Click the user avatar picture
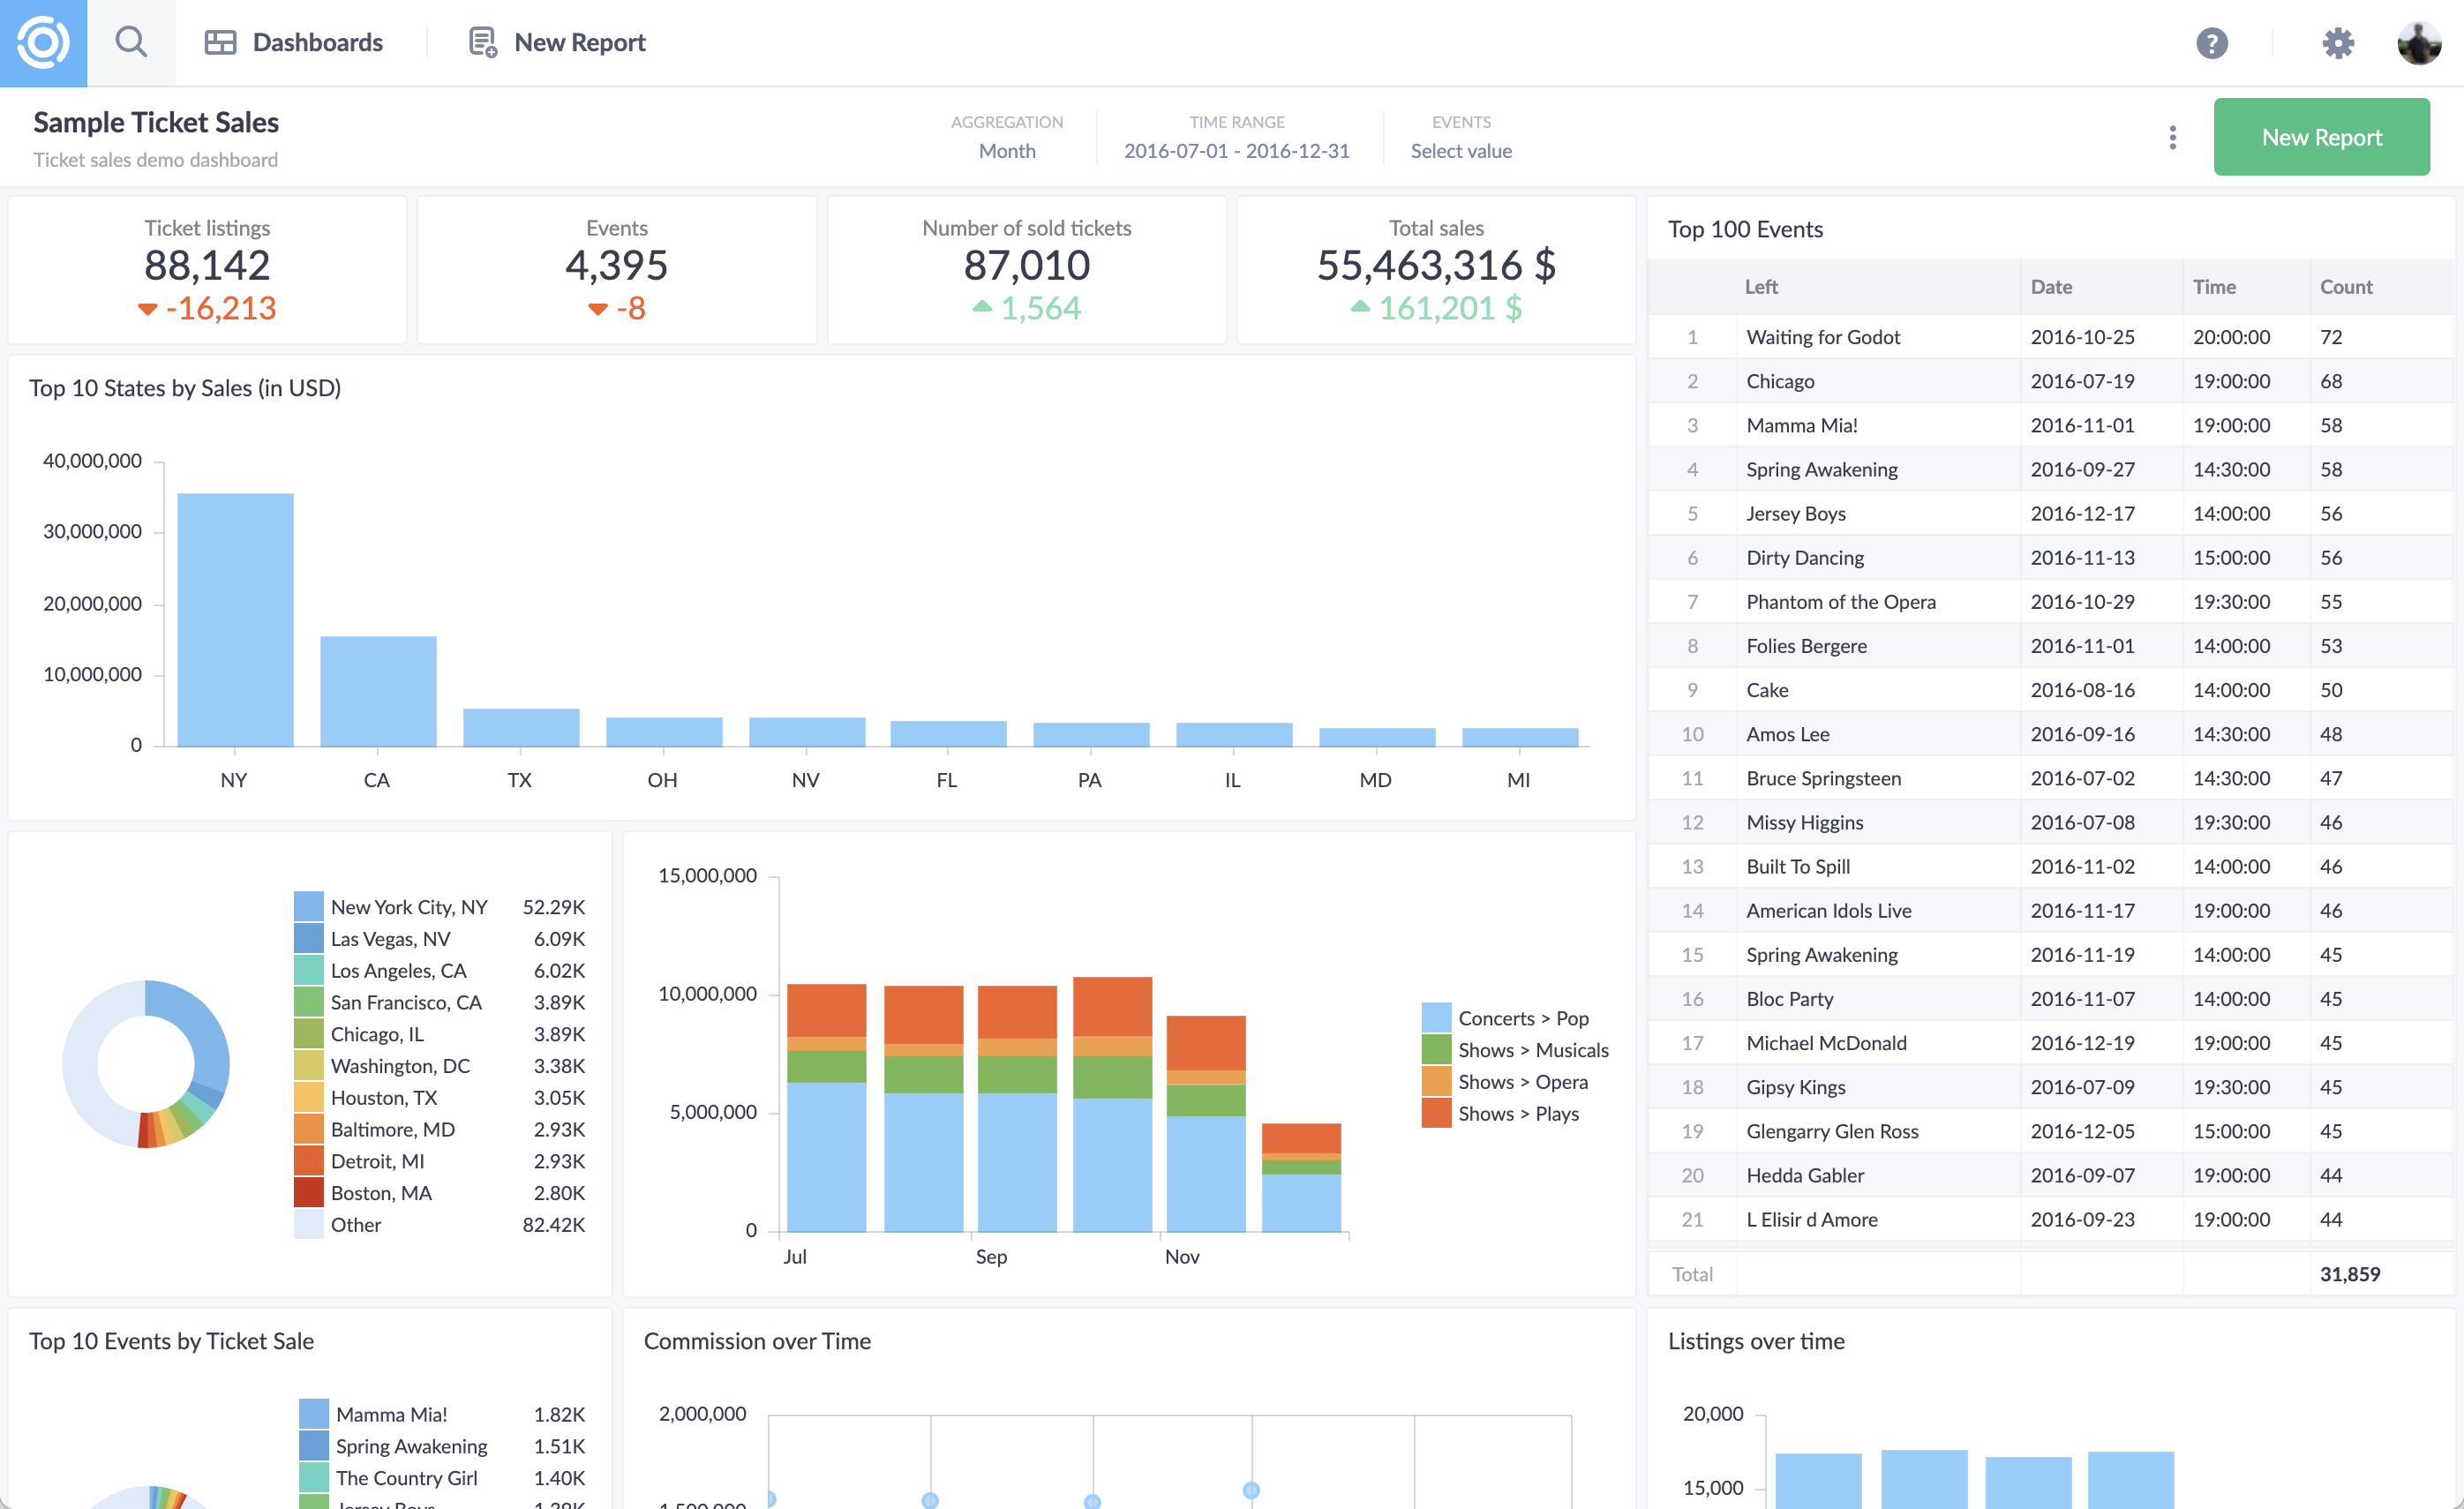 point(2419,43)
